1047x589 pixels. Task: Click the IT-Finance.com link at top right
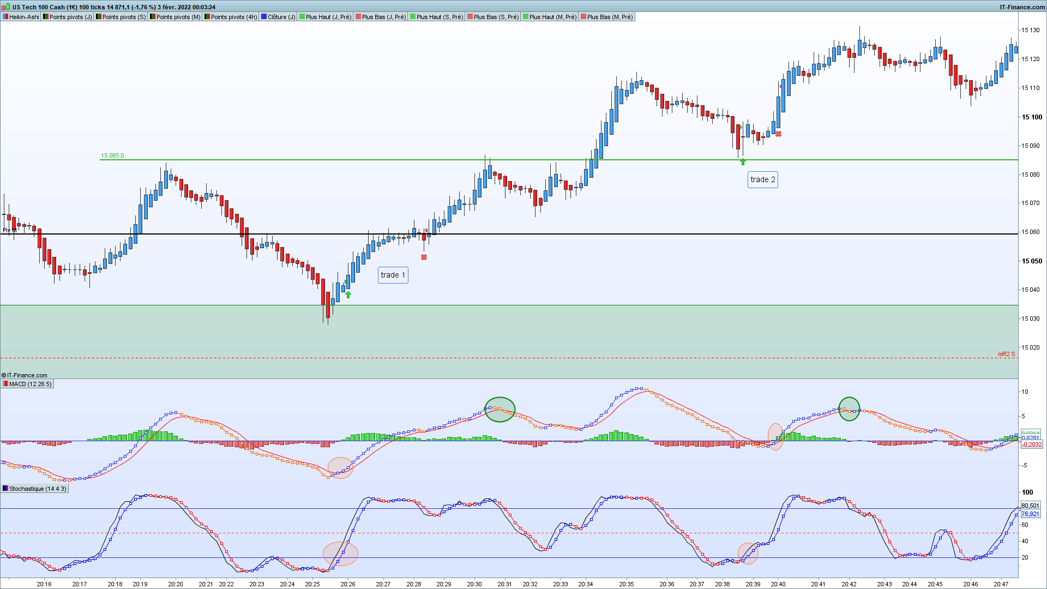[1022, 7]
